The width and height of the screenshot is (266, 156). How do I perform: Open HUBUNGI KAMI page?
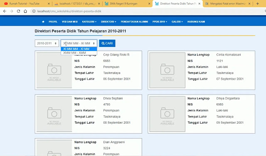(196, 22)
